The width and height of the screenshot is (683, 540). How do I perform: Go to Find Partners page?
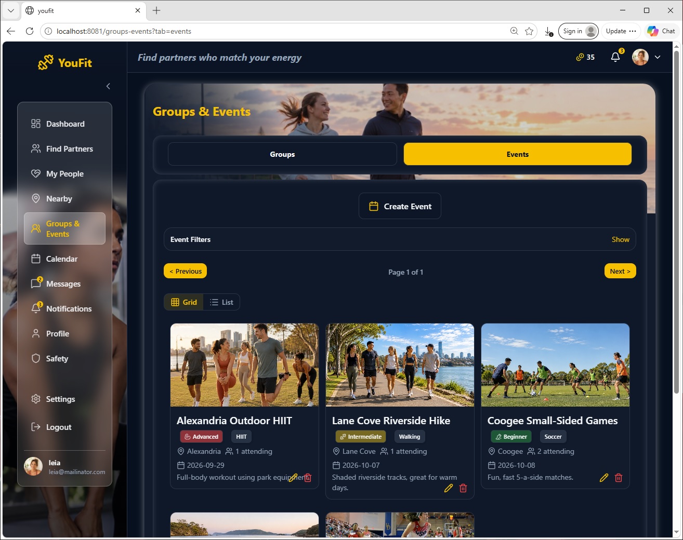coord(64,148)
